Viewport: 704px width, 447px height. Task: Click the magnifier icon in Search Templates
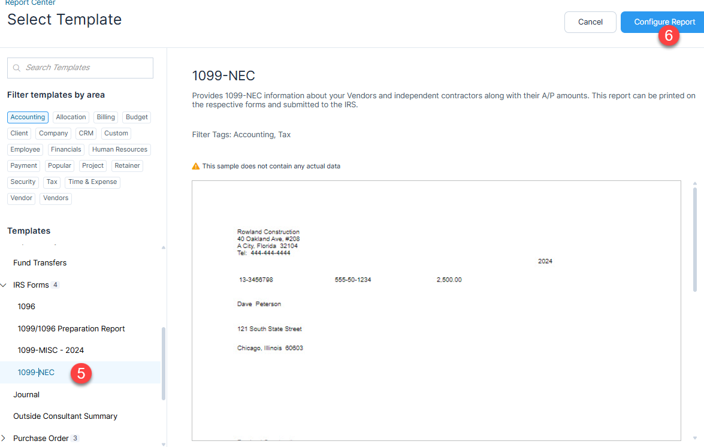(x=17, y=68)
